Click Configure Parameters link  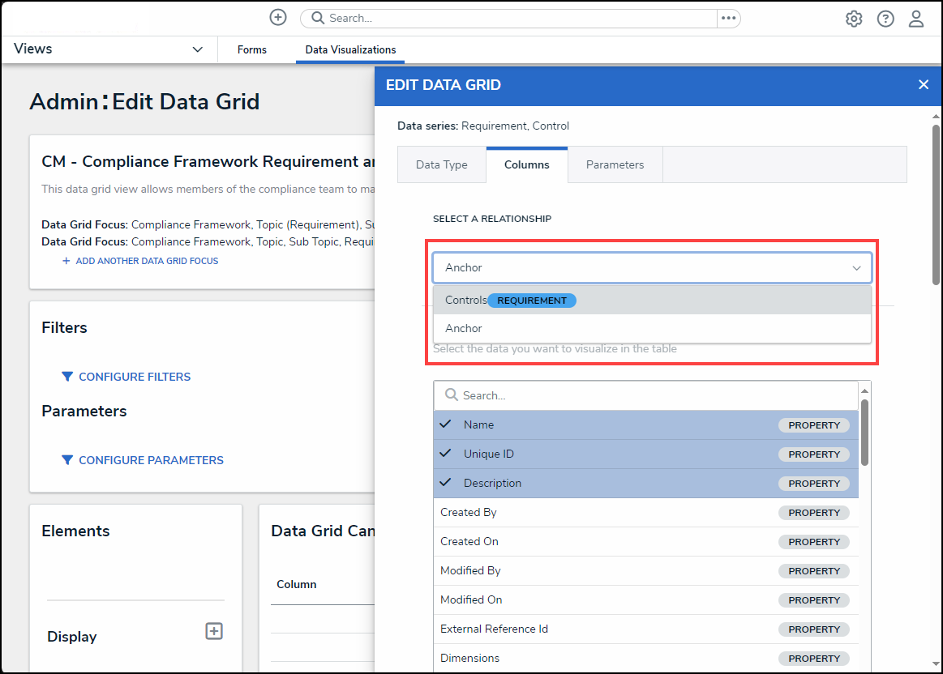click(x=151, y=460)
